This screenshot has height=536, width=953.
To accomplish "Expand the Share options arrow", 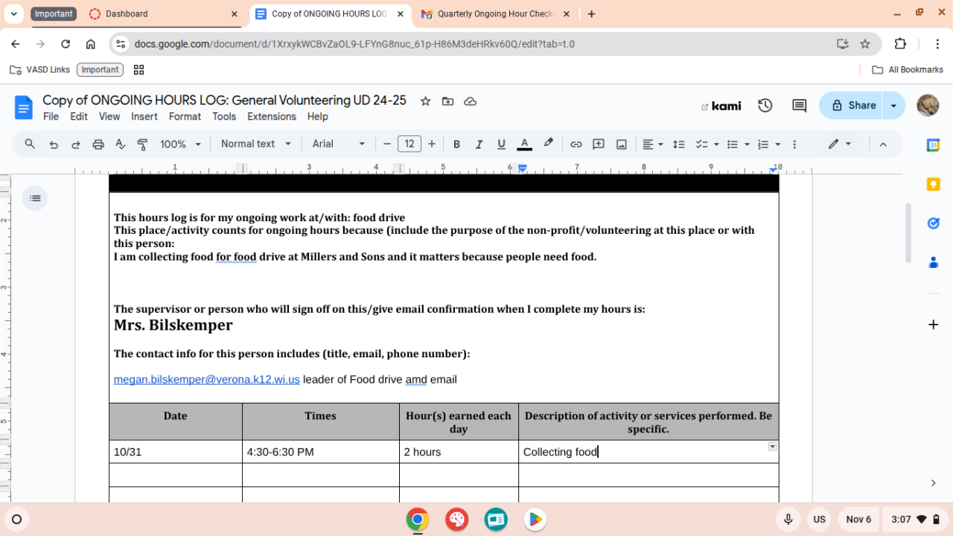I will (894, 106).
